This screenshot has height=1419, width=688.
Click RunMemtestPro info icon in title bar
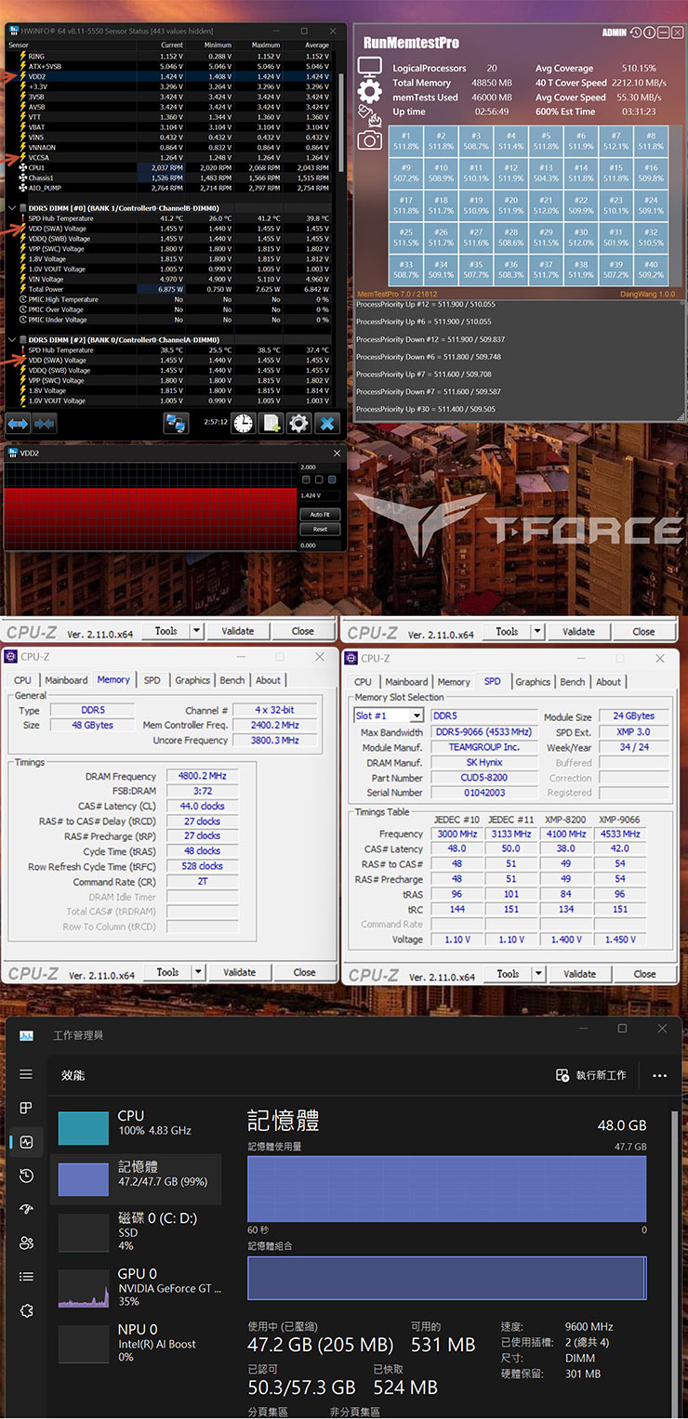pyautogui.click(x=649, y=33)
